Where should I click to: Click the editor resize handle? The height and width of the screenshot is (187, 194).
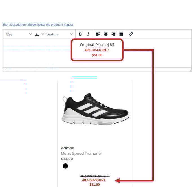(x=190, y=70)
